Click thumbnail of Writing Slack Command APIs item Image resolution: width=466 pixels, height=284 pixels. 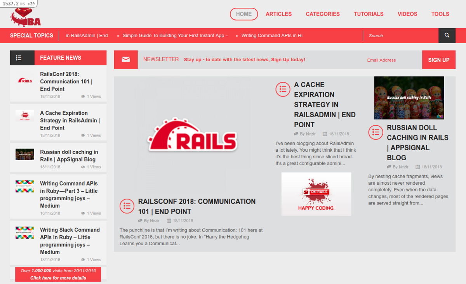click(x=25, y=232)
